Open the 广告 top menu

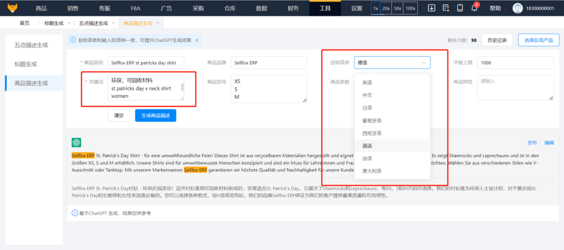coord(166,8)
